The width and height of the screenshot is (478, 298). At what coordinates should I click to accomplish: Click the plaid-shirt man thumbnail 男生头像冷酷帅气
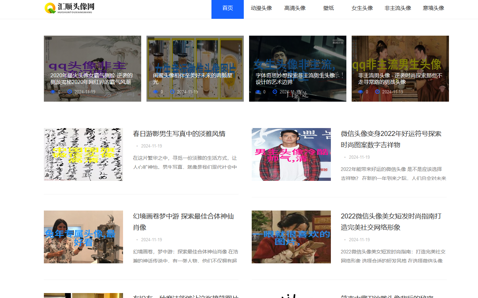291,154
